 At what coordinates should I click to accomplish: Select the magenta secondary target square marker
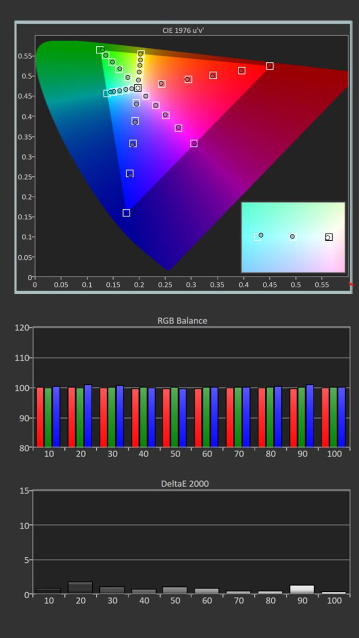click(194, 144)
